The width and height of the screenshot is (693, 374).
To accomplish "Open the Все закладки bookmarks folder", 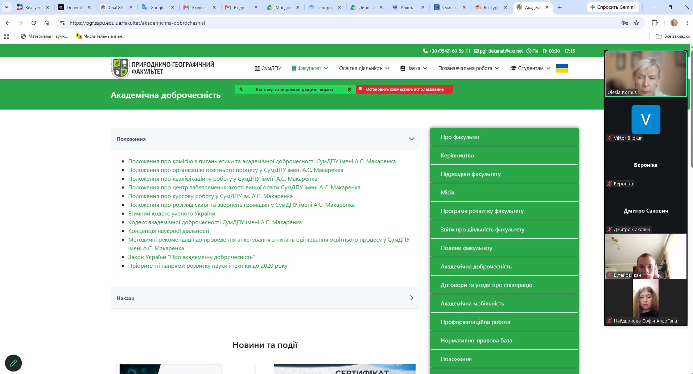I will click(673, 36).
